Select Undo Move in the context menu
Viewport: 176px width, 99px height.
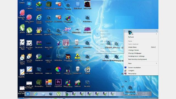(141, 47)
